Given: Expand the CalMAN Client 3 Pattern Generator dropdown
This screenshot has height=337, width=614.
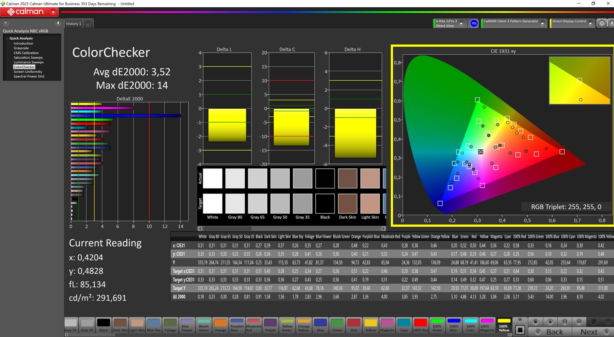Looking at the screenshot, I should (x=542, y=24).
